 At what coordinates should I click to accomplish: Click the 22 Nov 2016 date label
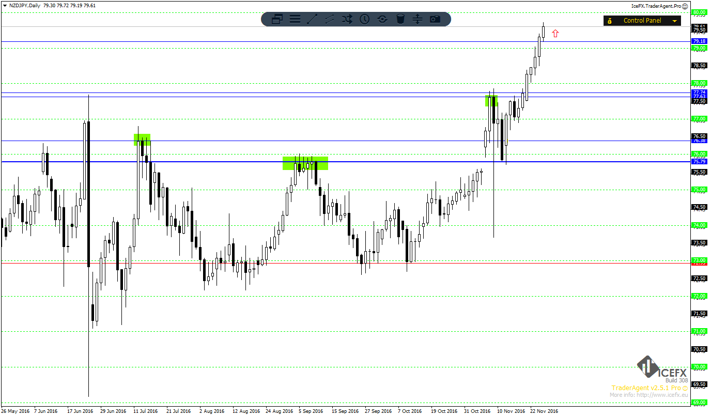[544, 411]
